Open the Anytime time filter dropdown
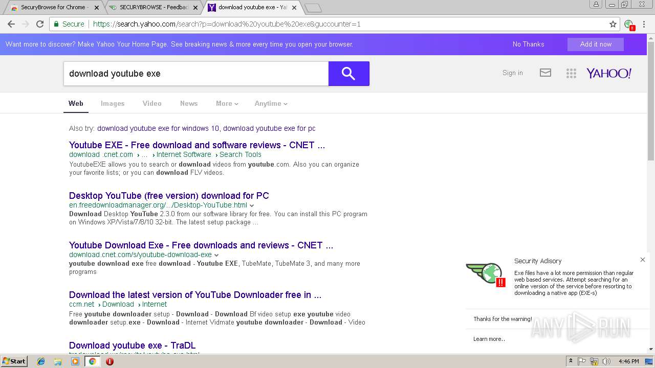 click(x=271, y=103)
